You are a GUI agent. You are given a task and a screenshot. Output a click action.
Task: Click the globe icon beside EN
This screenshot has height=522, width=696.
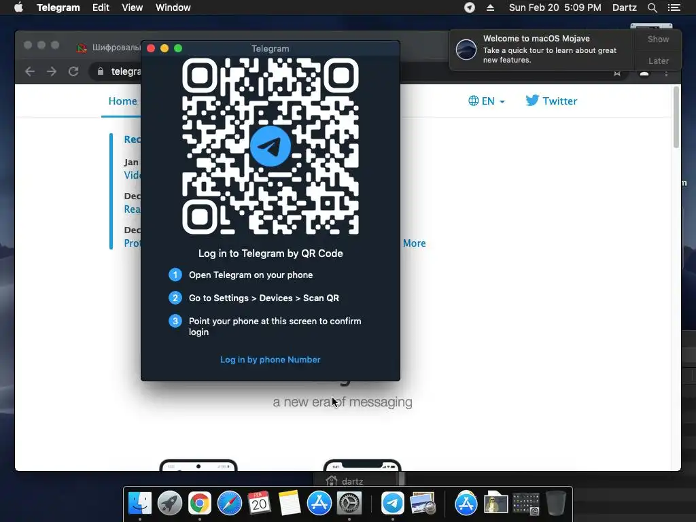pos(474,101)
